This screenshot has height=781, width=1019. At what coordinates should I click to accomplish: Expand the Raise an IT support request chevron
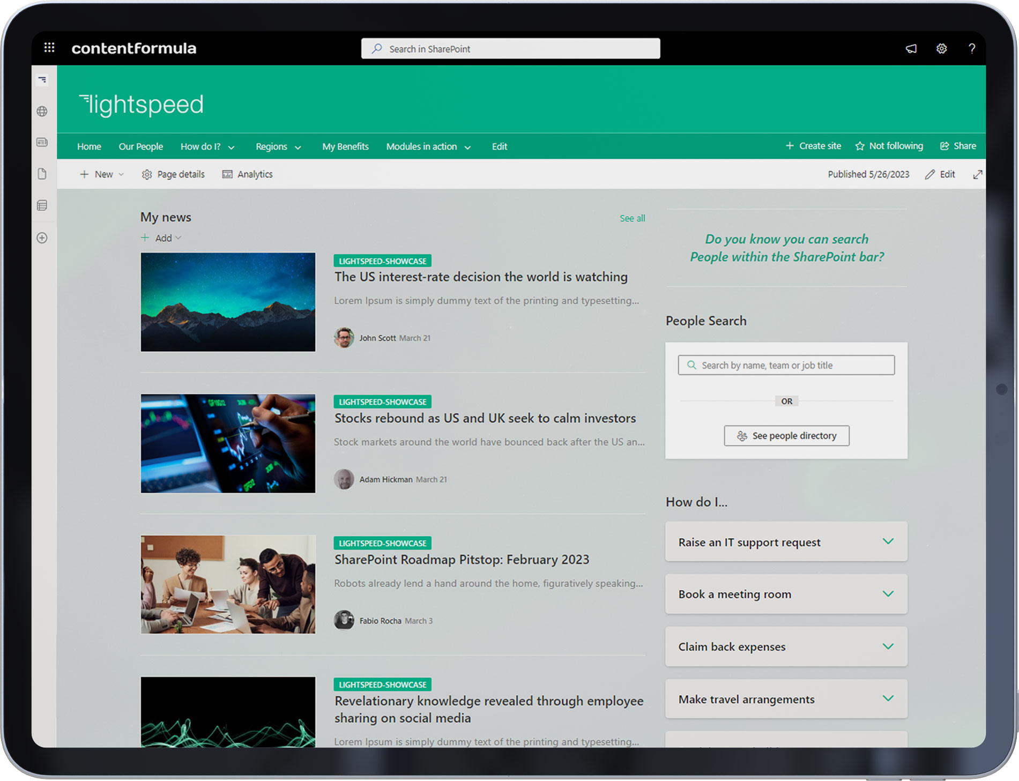click(x=888, y=542)
